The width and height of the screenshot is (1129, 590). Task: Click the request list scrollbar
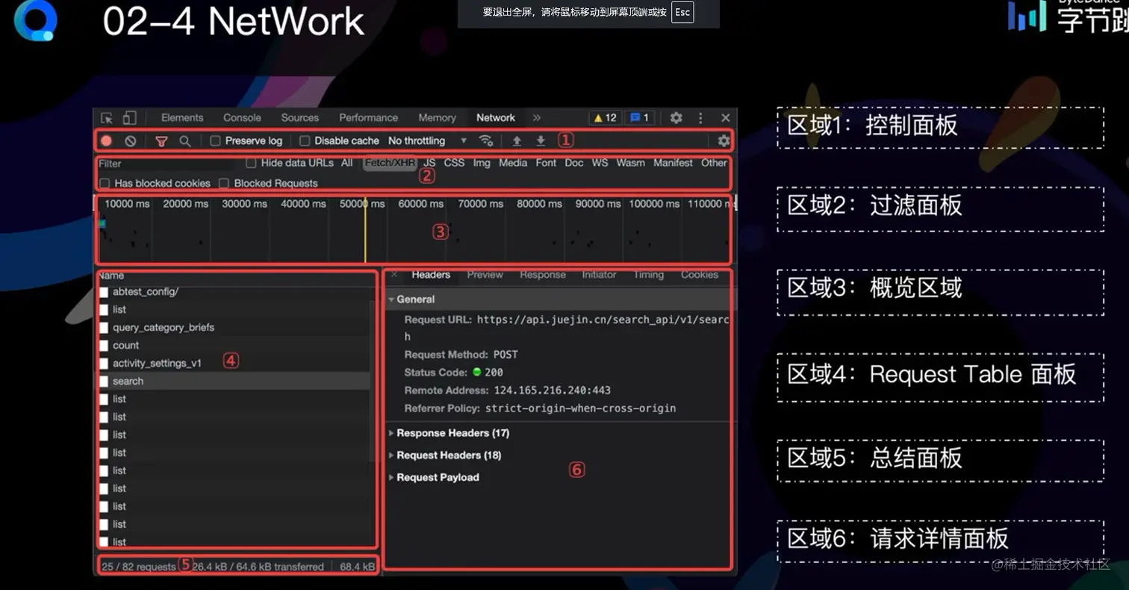coord(373,381)
